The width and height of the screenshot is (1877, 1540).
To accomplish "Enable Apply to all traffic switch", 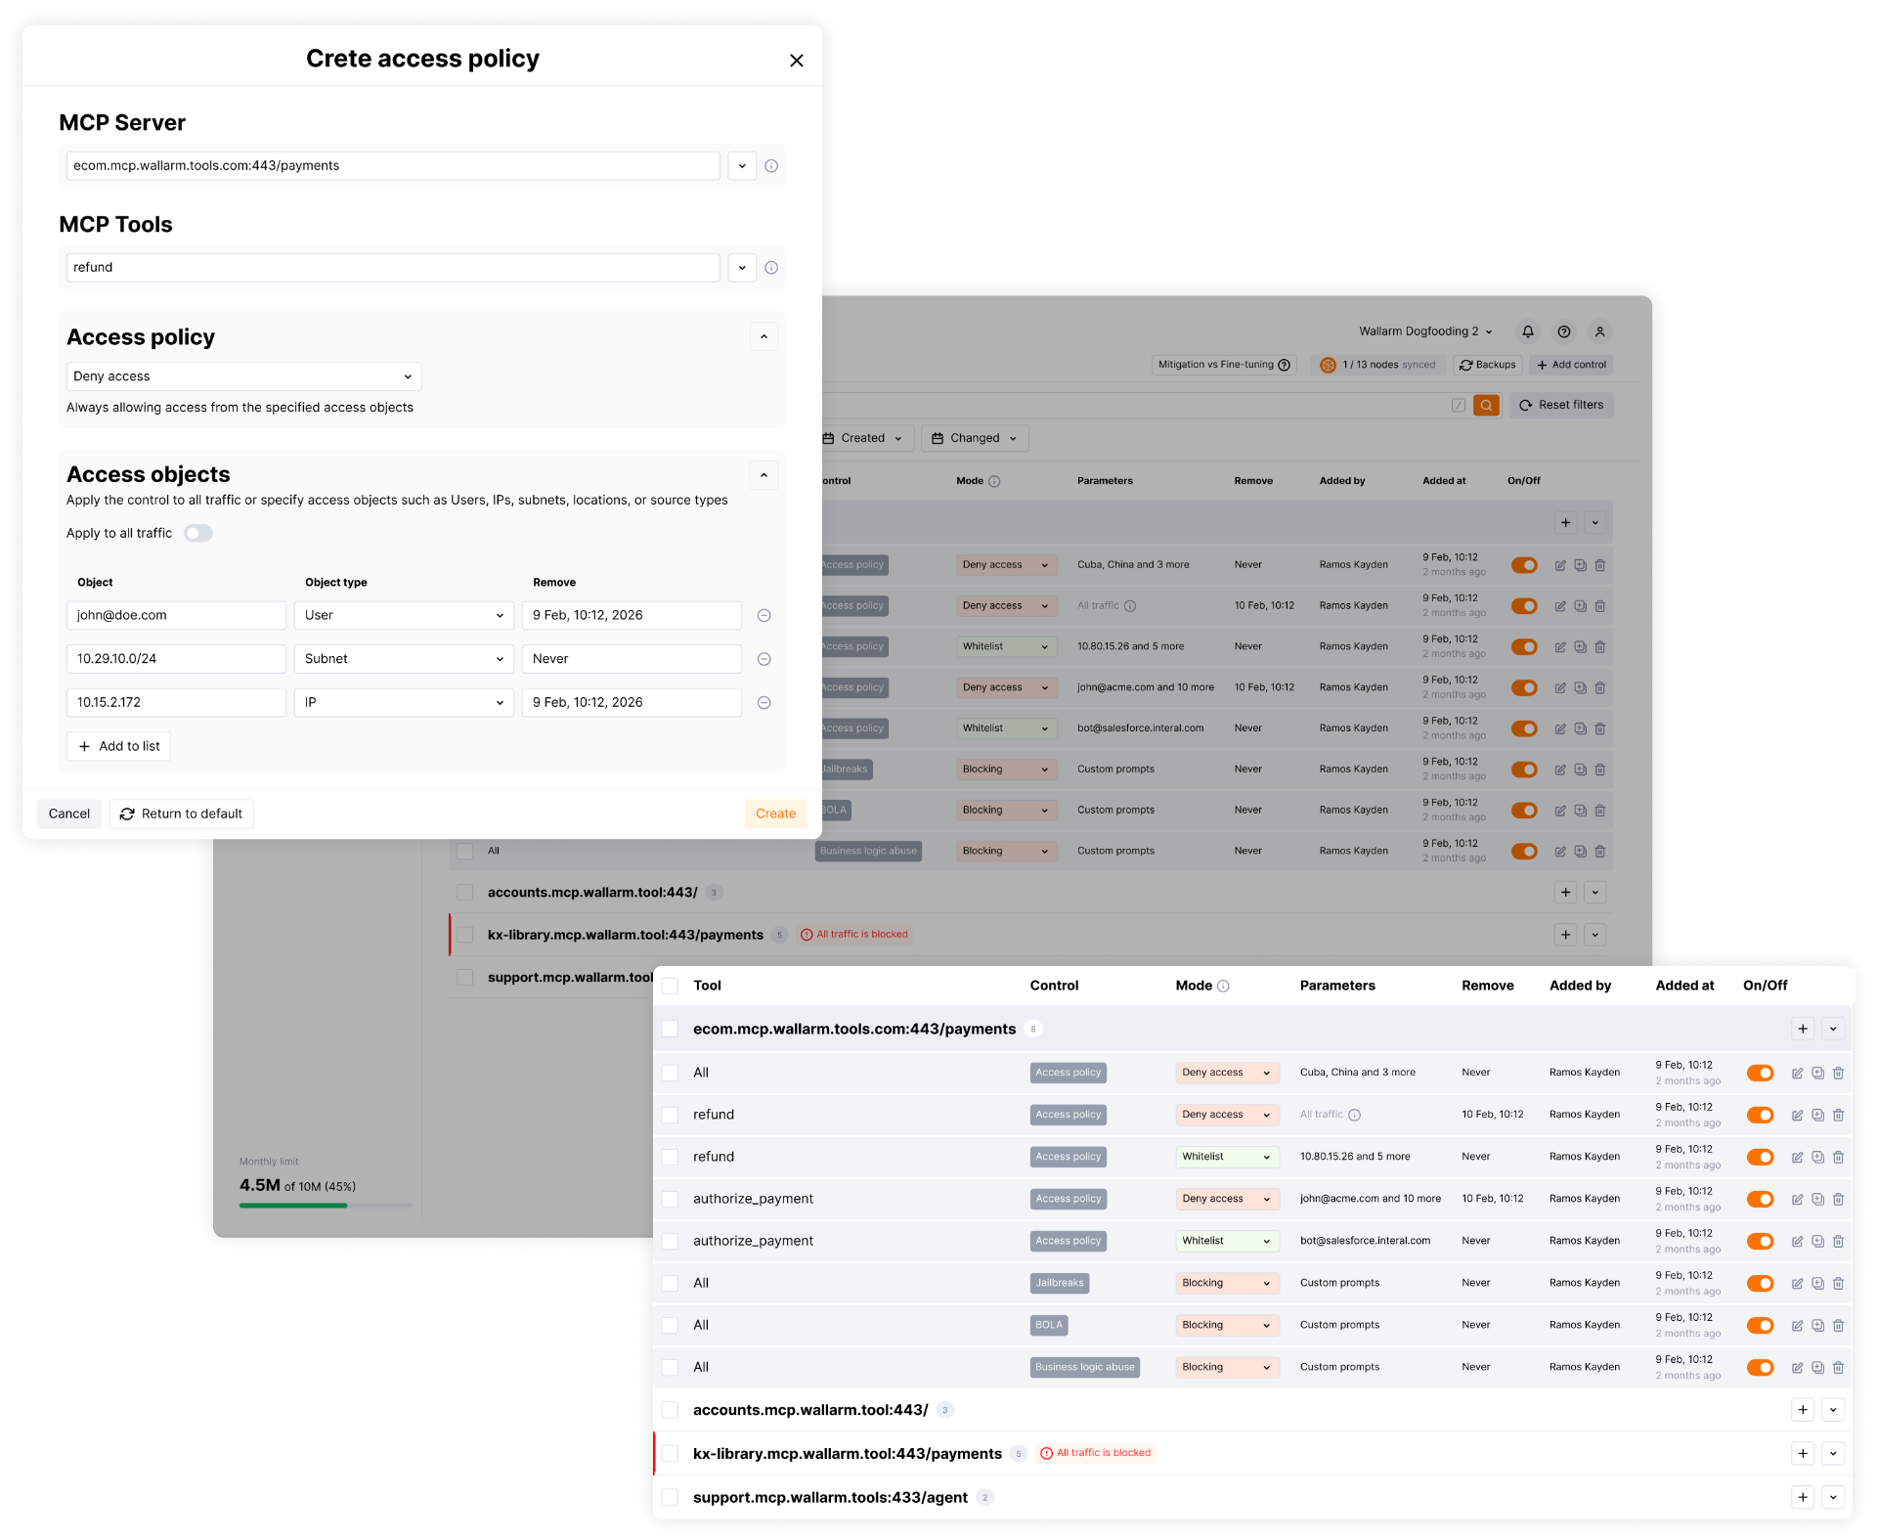I will pyautogui.click(x=198, y=533).
